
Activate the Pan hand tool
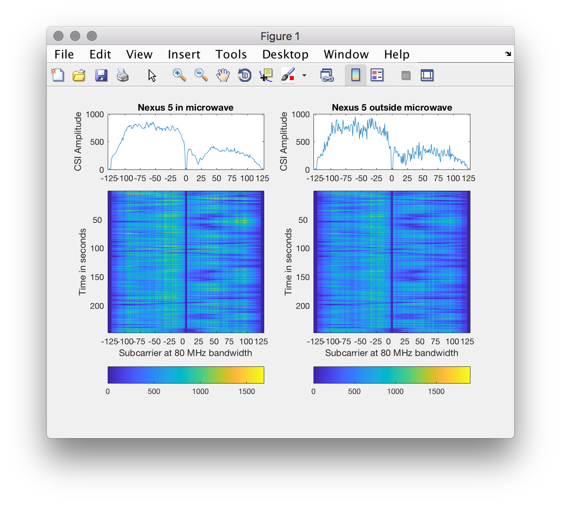tap(223, 75)
